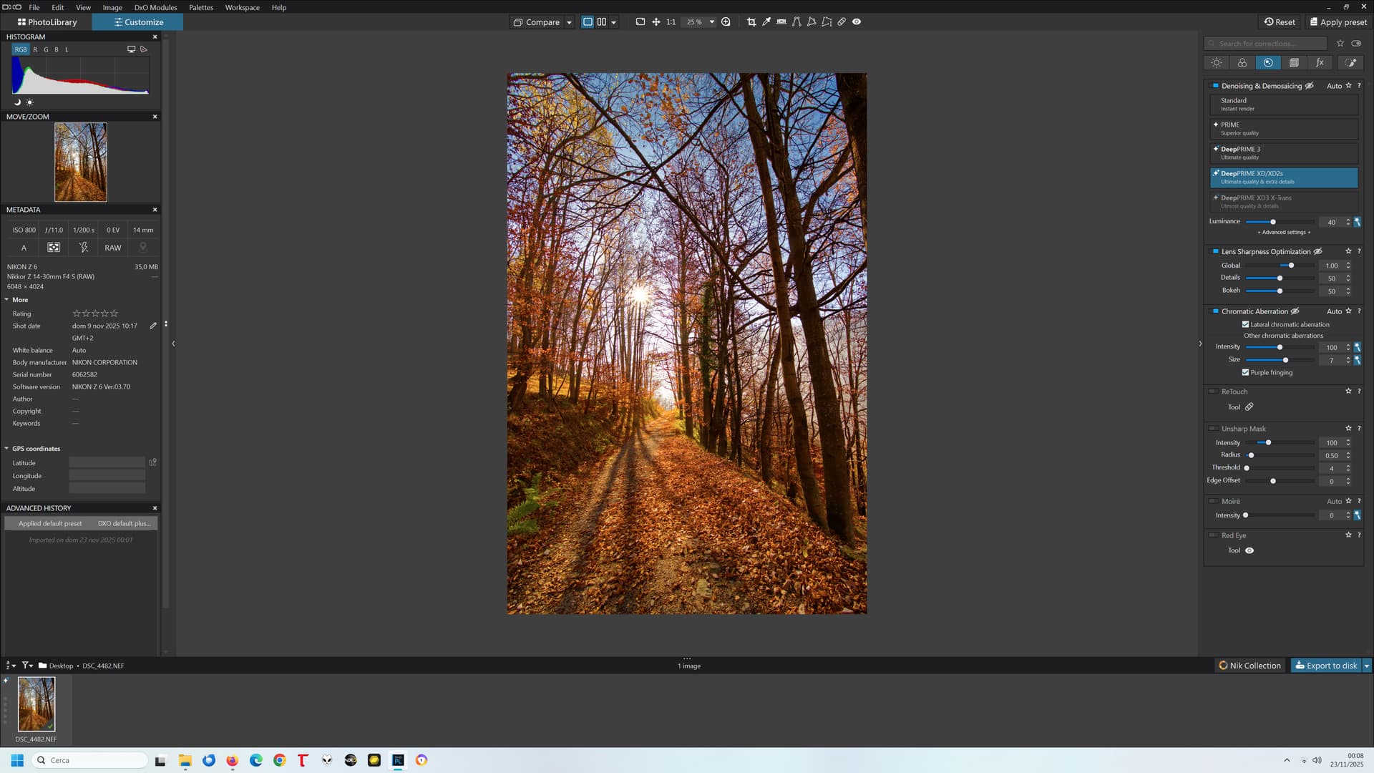Click the Nik Collection button
1374x773 pixels.
tap(1249, 666)
